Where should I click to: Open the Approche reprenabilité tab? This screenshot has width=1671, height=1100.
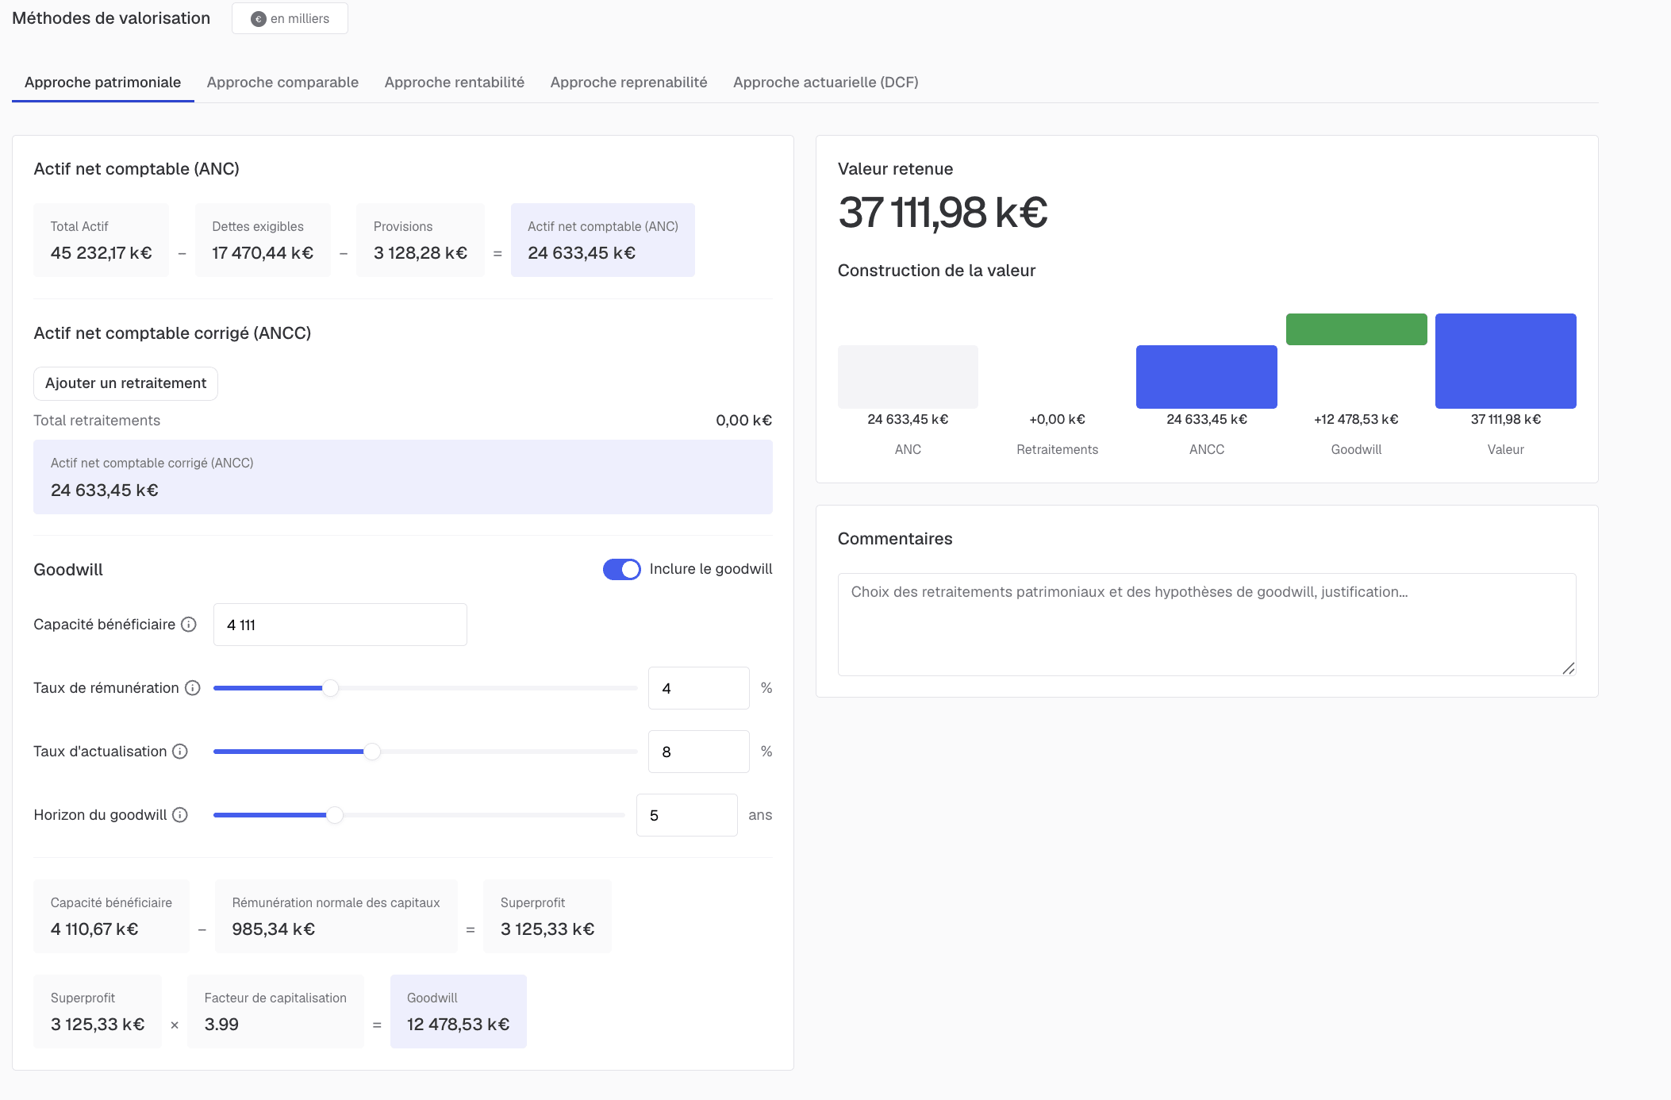click(628, 83)
